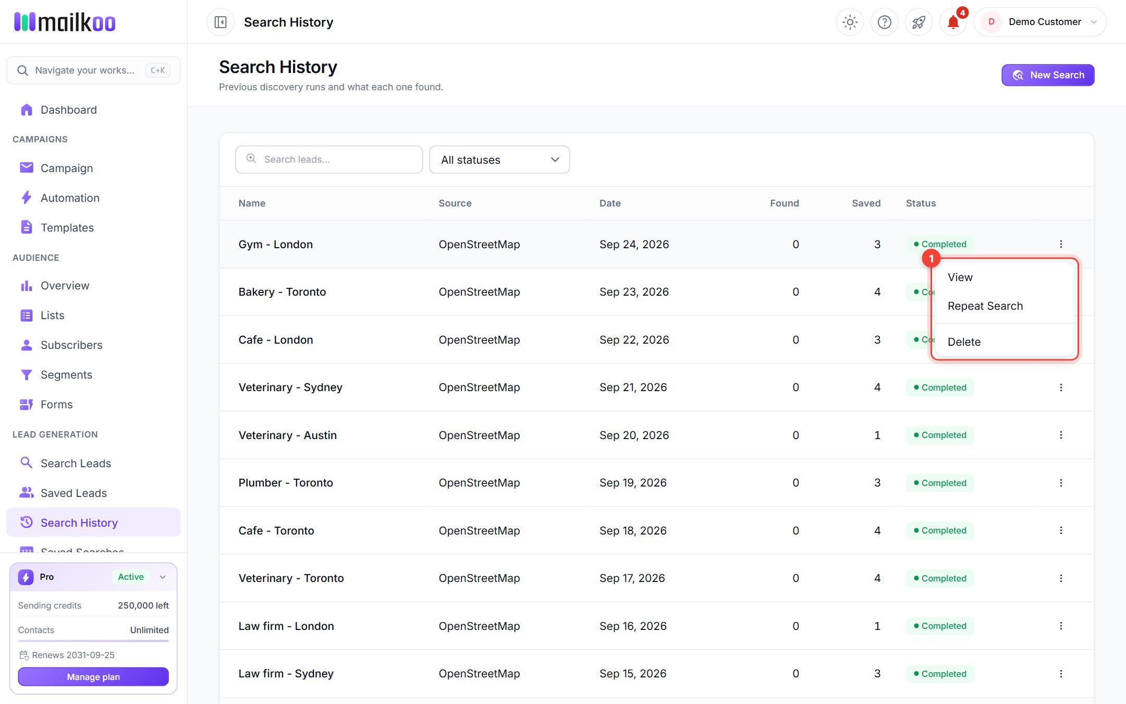The width and height of the screenshot is (1126, 704).
Task: Open actions menu for Veterinary - Sydney row
Action: [1061, 387]
